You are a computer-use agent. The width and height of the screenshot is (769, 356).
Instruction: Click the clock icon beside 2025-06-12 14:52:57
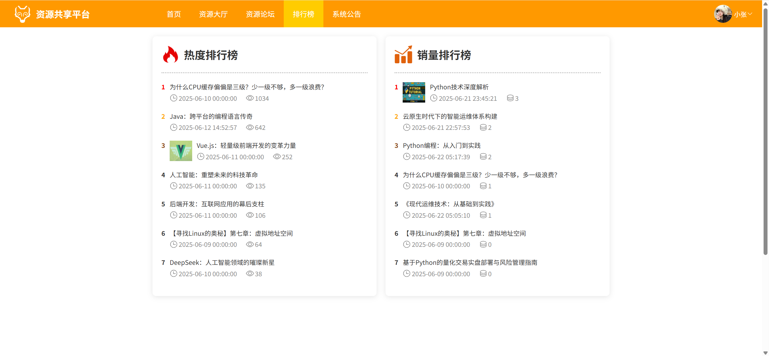(x=174, y=127)
